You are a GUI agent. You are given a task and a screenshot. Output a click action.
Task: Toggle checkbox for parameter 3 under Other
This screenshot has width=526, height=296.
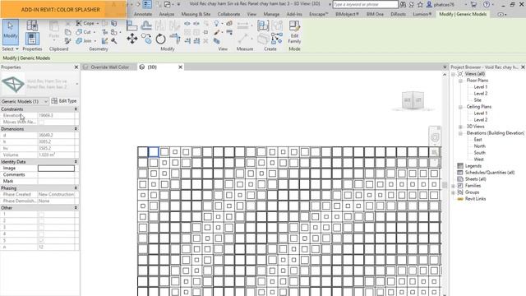point(41,227)
